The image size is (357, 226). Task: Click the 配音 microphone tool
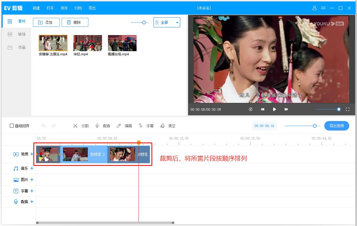pos(103,126)
